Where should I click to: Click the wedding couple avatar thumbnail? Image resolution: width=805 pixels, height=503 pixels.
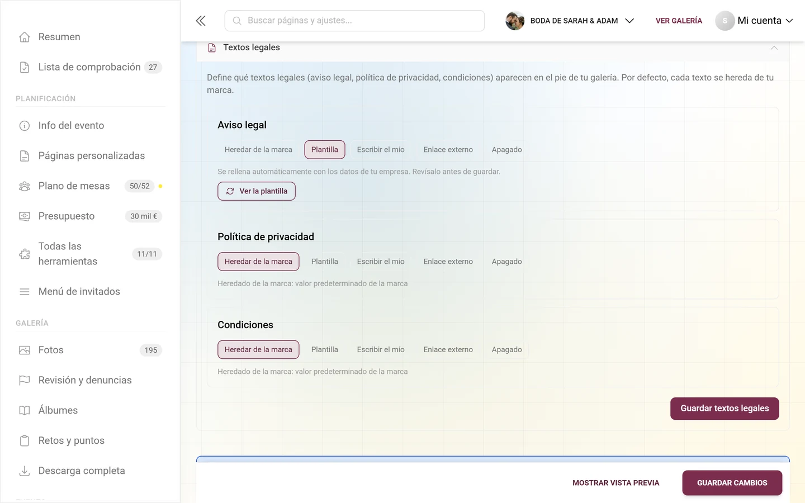pyautogui.click(x=515, y=21)
